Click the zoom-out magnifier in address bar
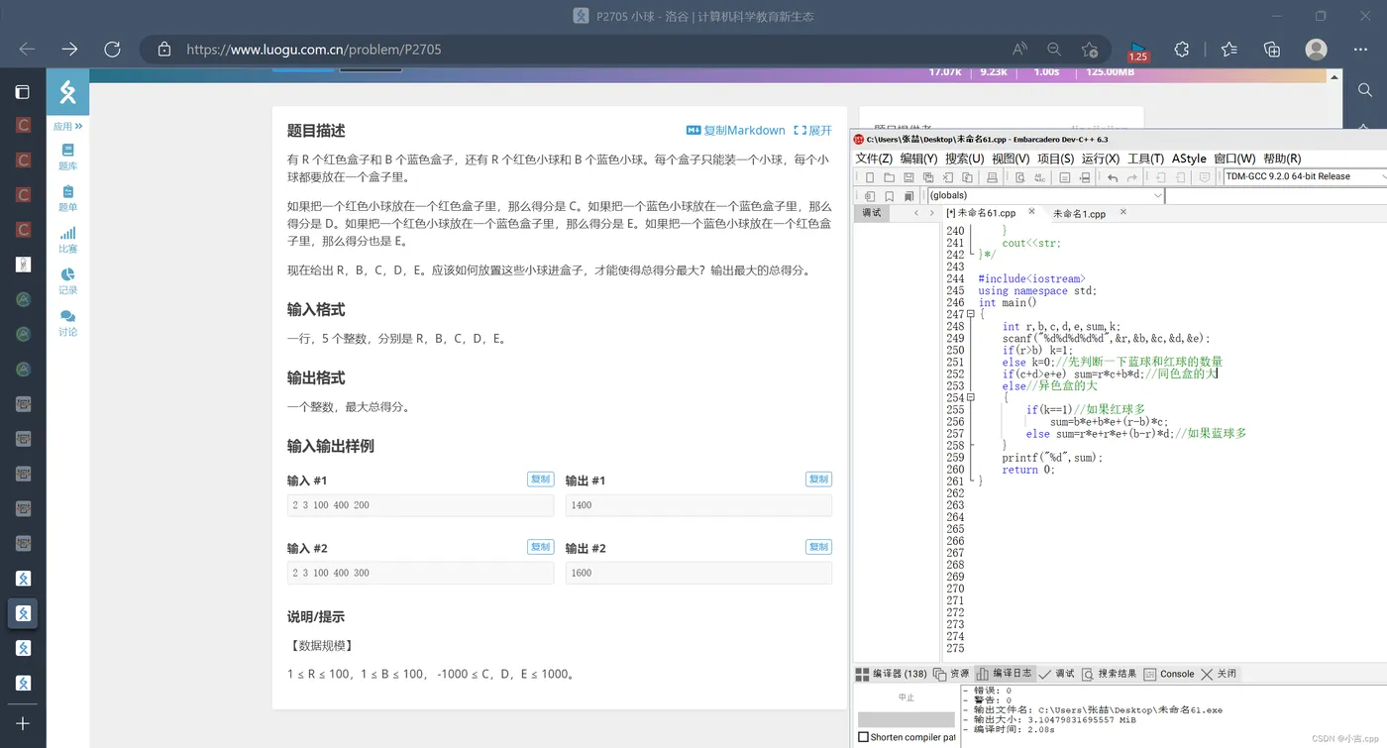The width and height of the screenshot is (1387, 748). click(1054, 50)
